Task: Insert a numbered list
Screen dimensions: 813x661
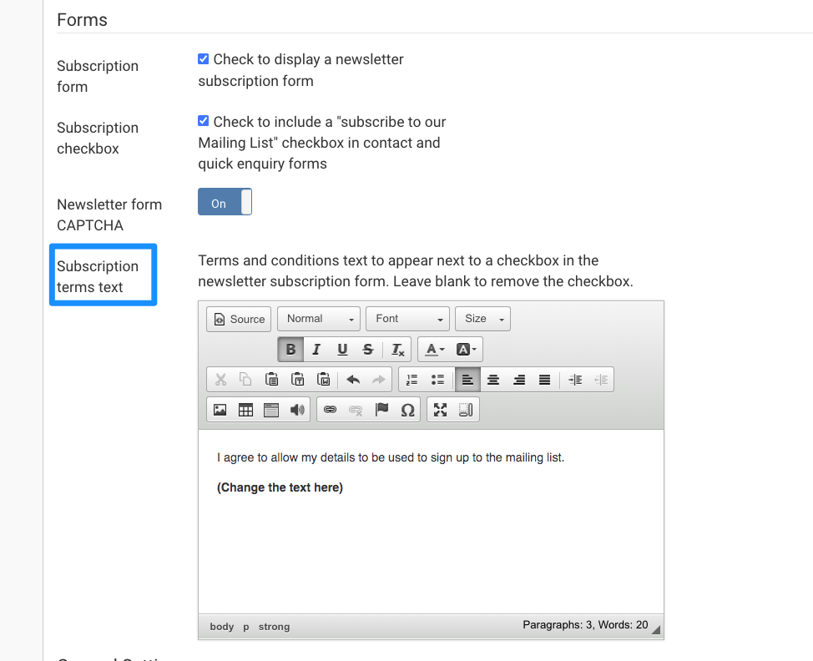Action: click(412, 380)
